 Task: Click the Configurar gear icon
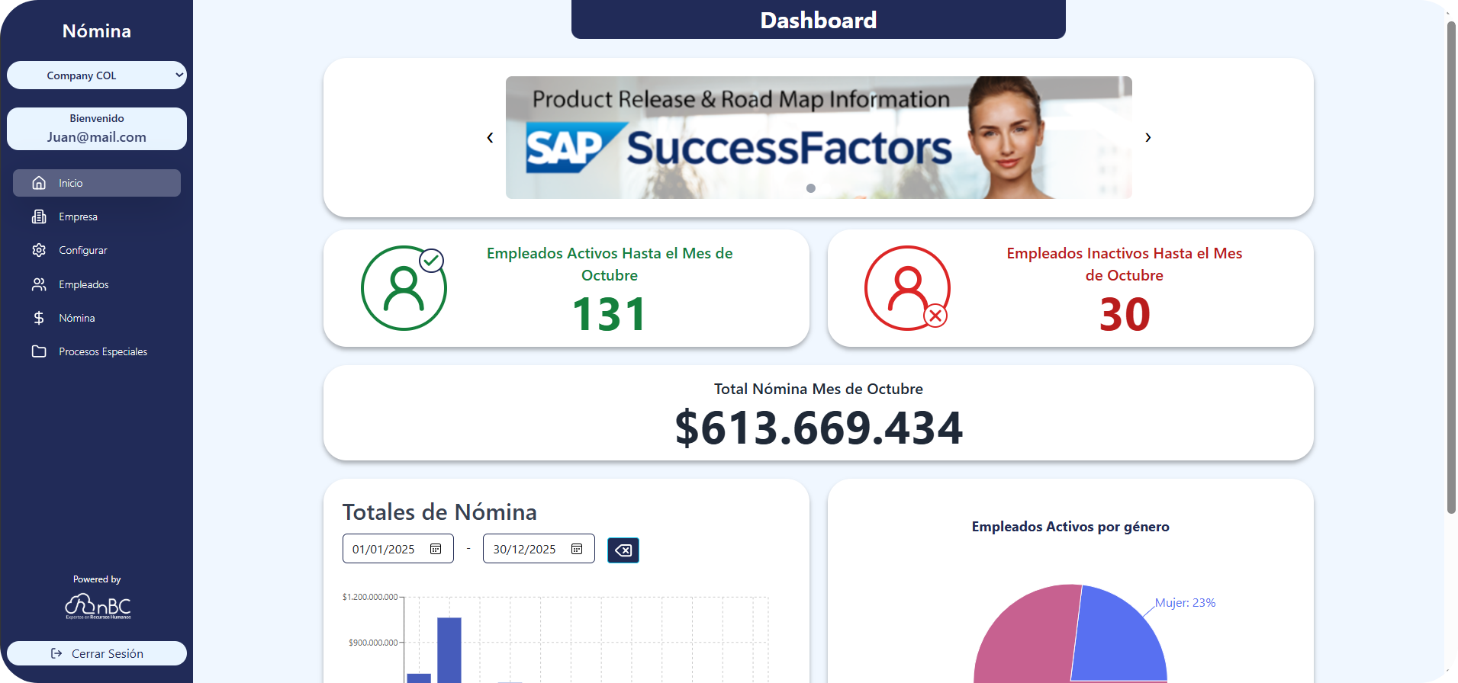(39, 250)
